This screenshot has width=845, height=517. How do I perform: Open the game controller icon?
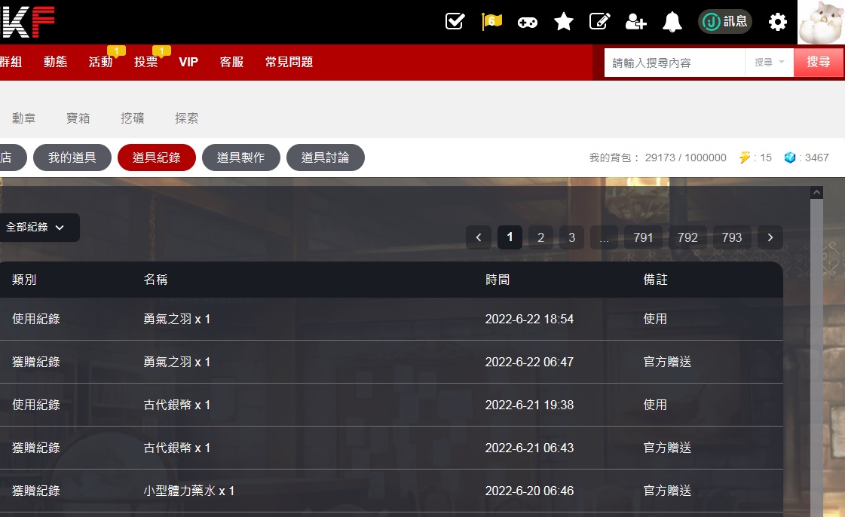click(x=527, y=22)
